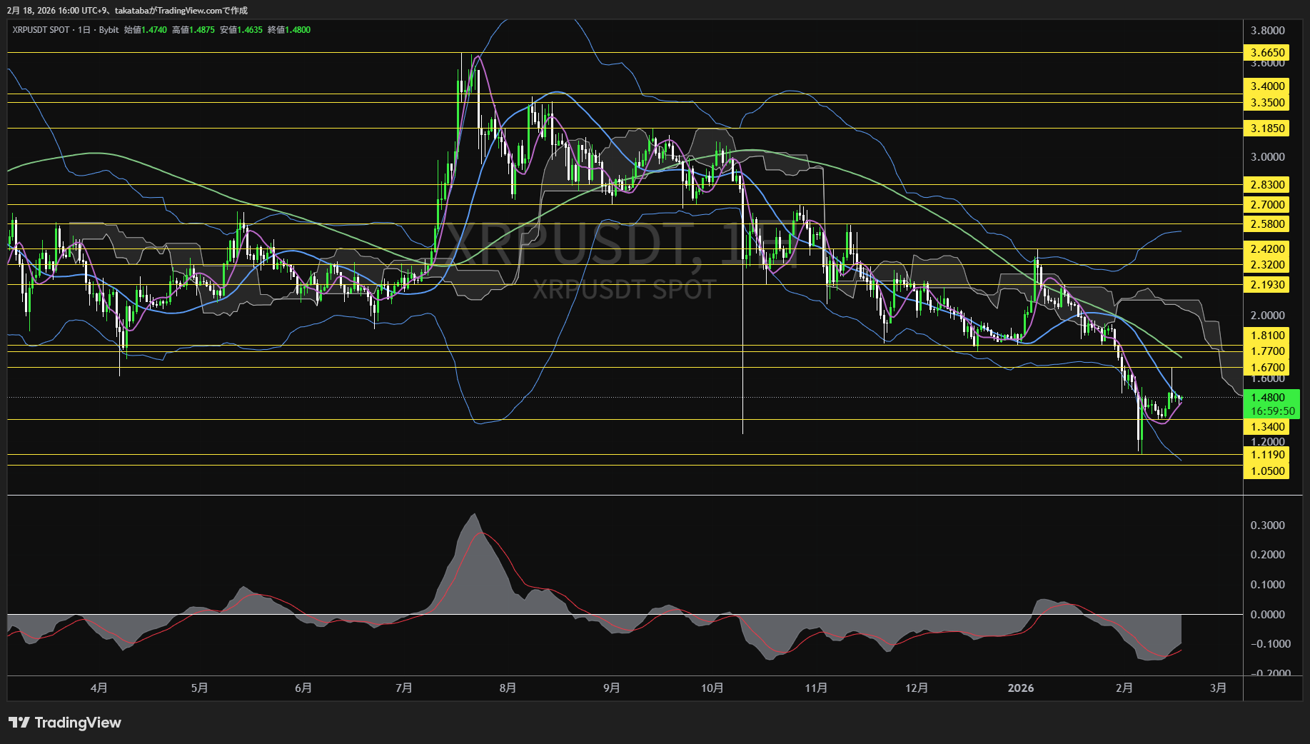Click the 2026 year label on time axis
Screen dimensions: 1310x744
(x=1021, y=688)
